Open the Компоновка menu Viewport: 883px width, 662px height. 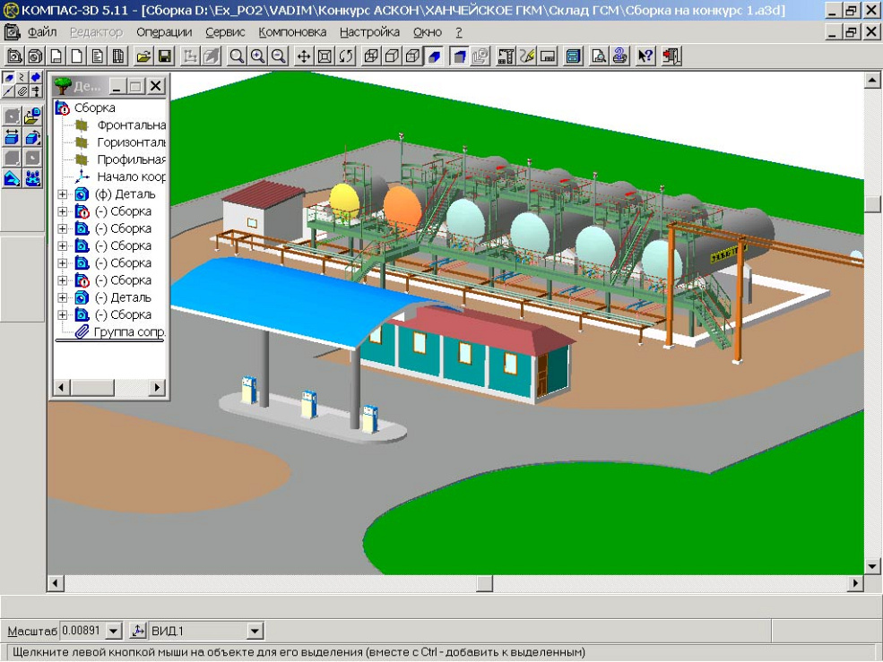click(293, 31)
